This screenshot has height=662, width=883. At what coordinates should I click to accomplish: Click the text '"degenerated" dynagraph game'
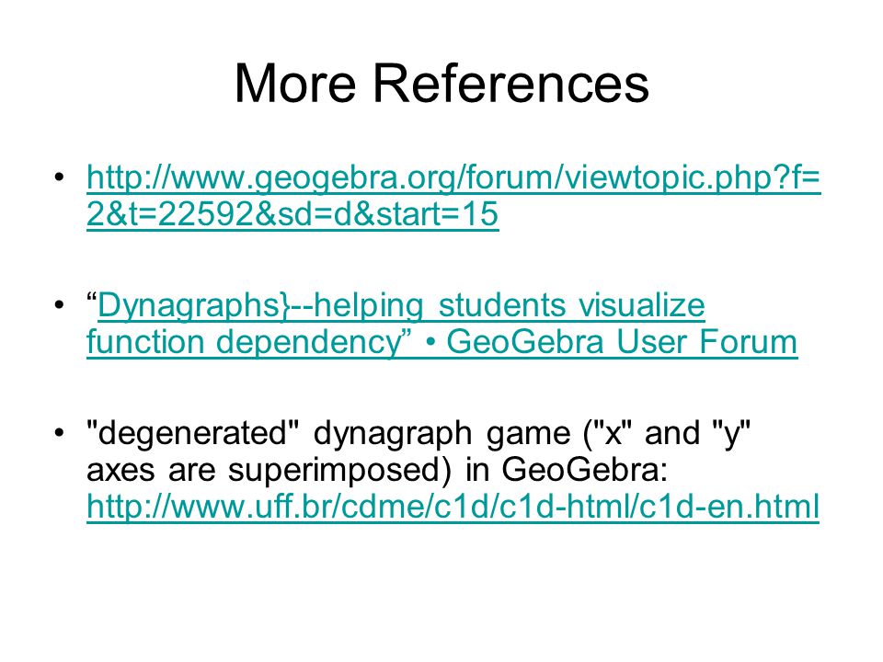[328, 434]
